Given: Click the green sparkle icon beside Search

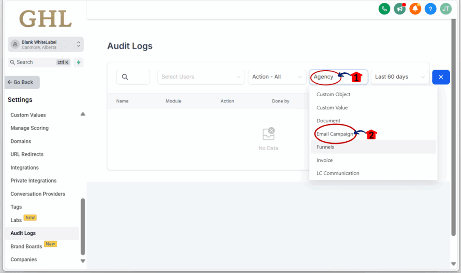Looking at the screenshot, I should [x=79, y=62].
